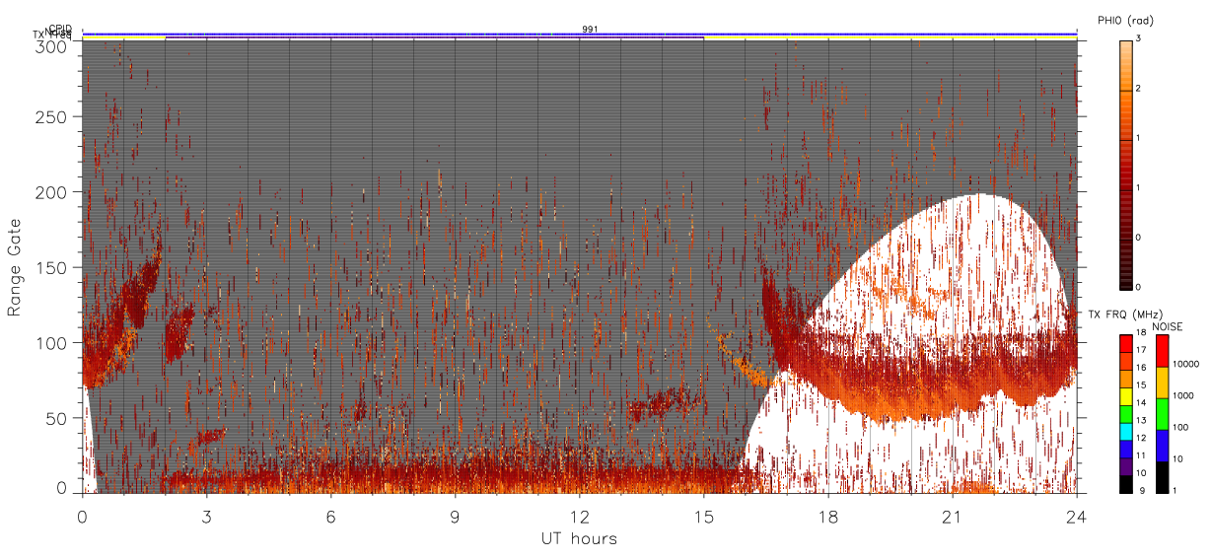Image resolution: width=1211 pixels, height=559 pixels.
Task: Click the Range Gate tick label '50'
Action: click(x=58, y=418)
